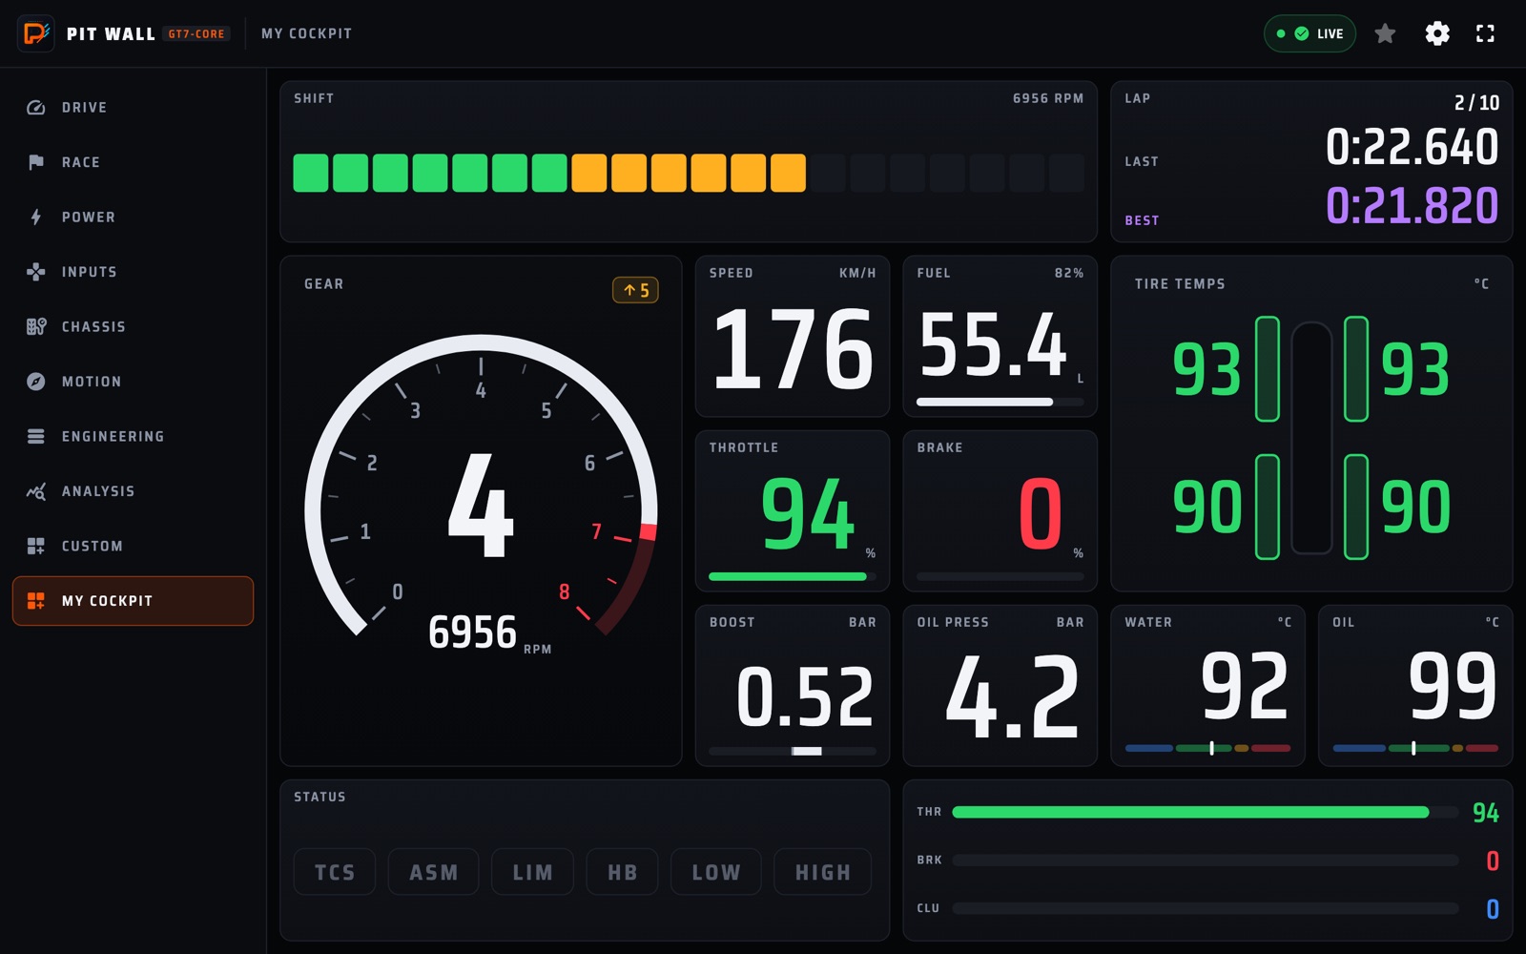Click the Race flag icon
This screenshot has width=1526, height=954.
click(36, 162)
